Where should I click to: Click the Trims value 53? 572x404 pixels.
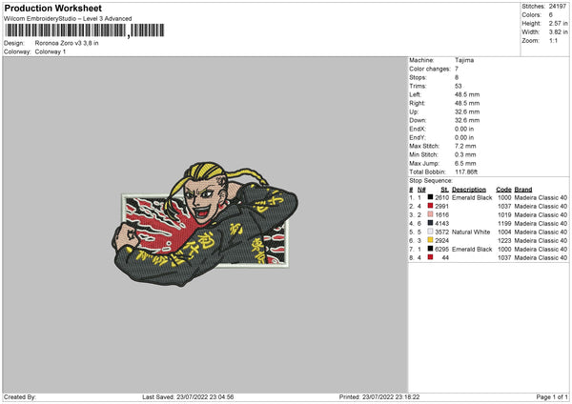(x=459, y=86)
